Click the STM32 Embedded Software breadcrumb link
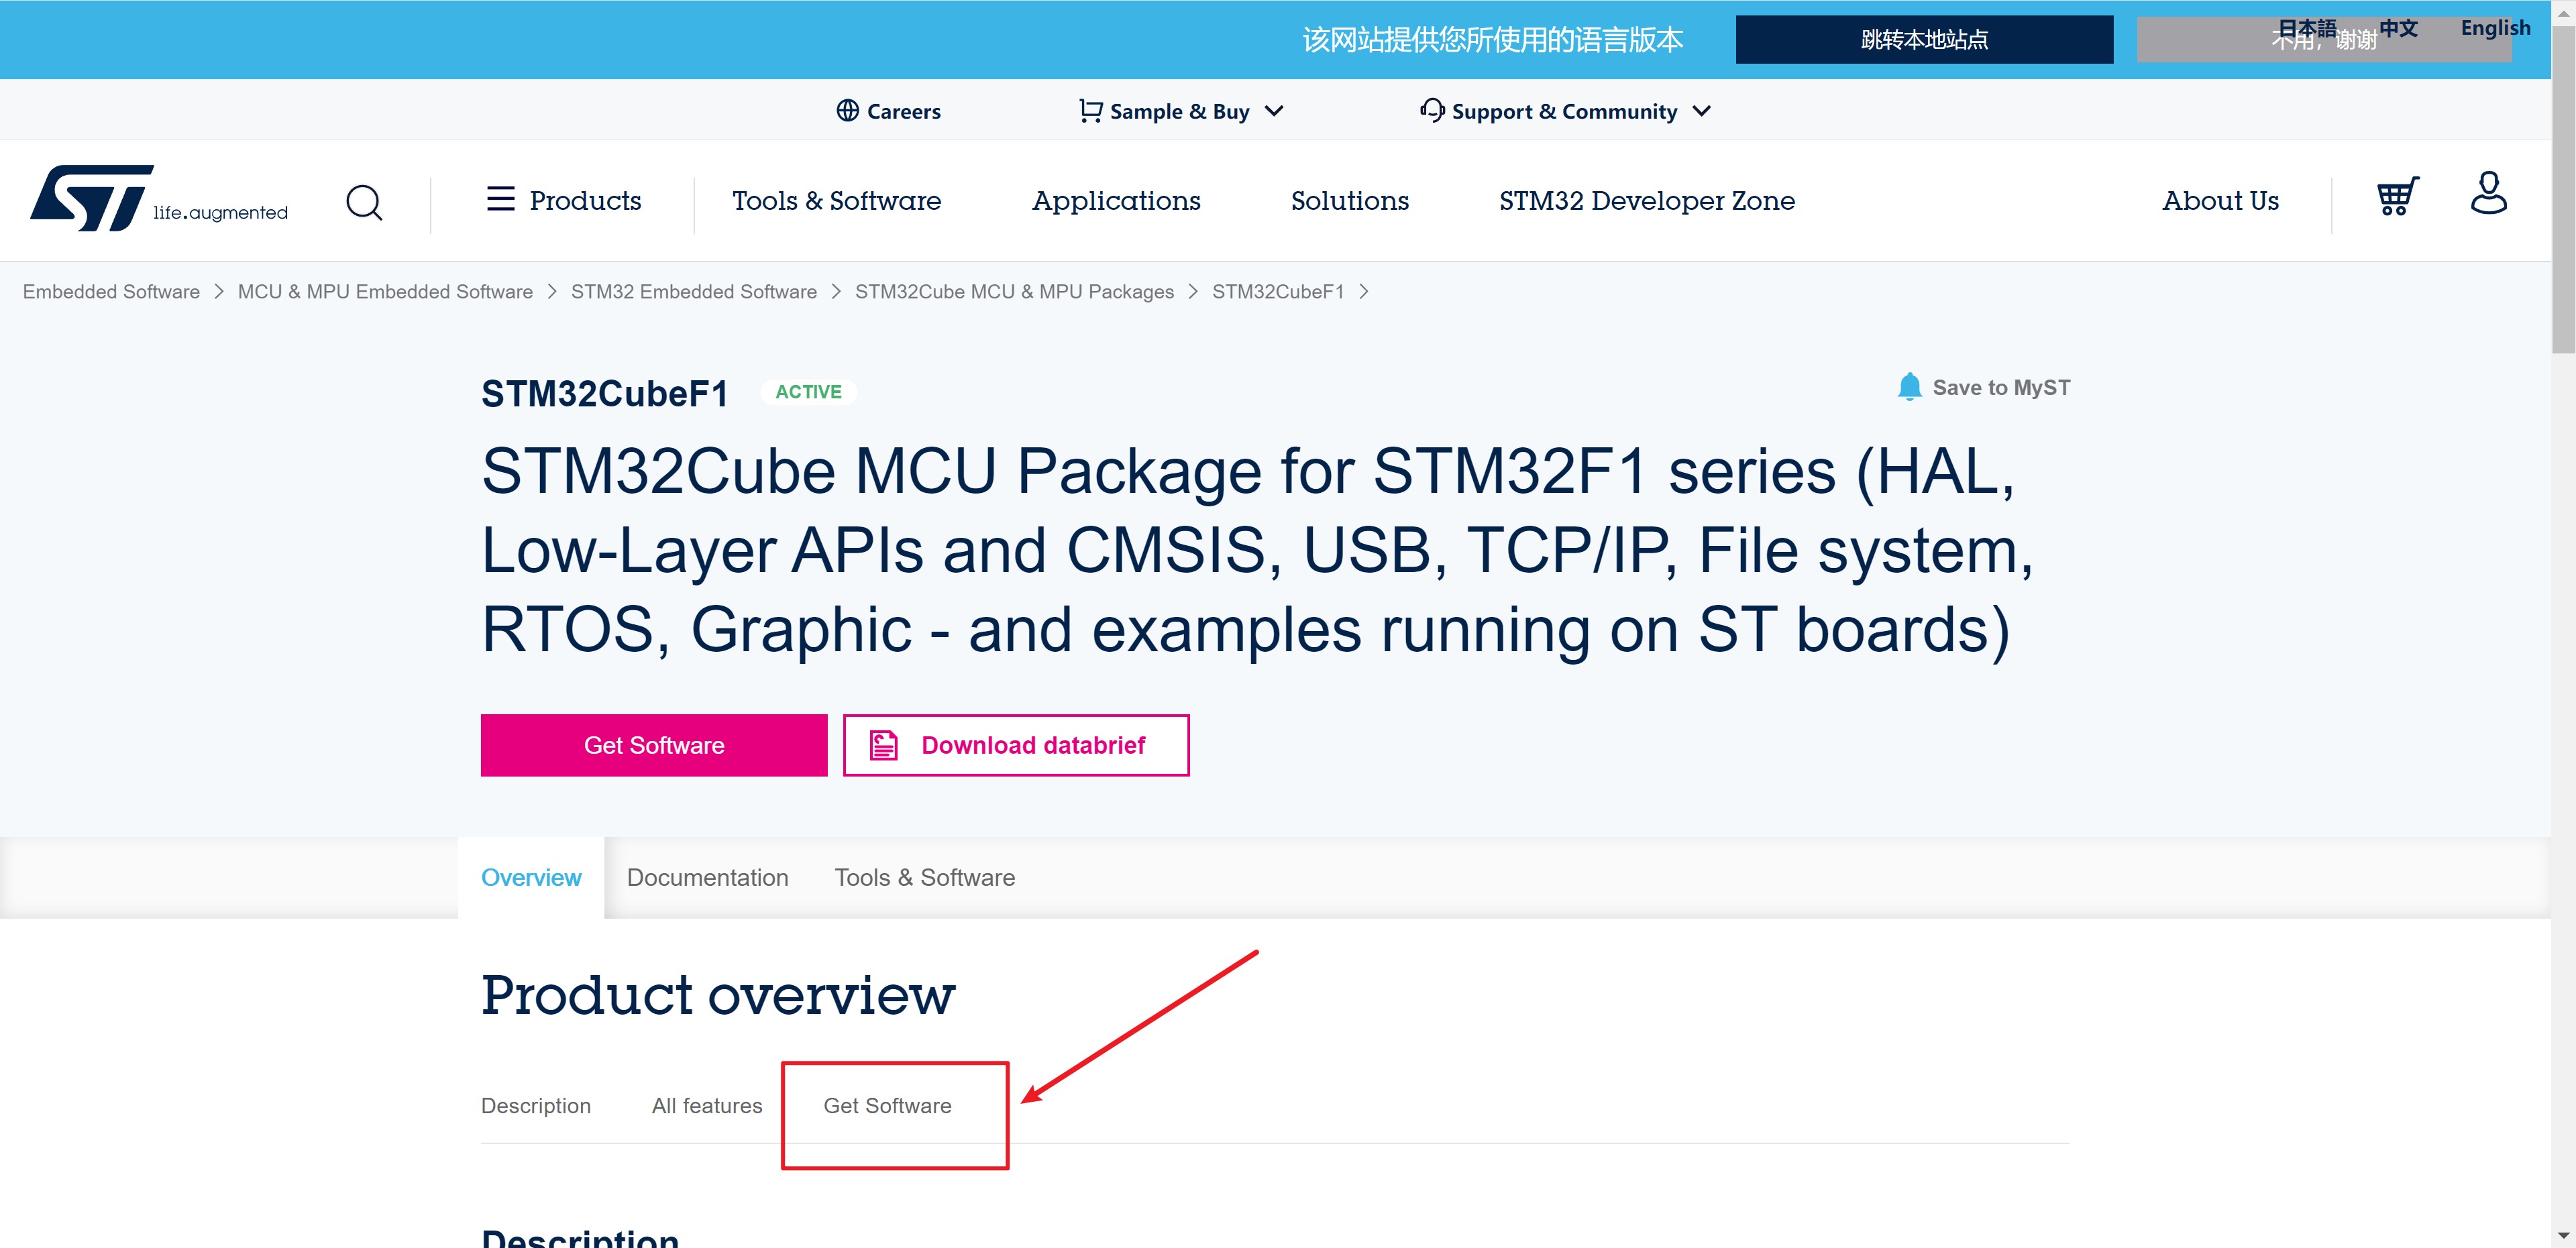 coord(693,292)
